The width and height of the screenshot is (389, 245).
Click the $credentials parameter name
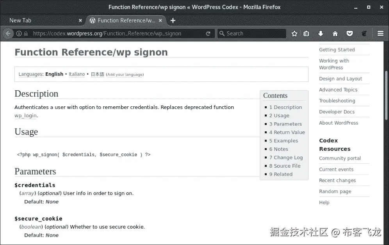coord(35,185)
